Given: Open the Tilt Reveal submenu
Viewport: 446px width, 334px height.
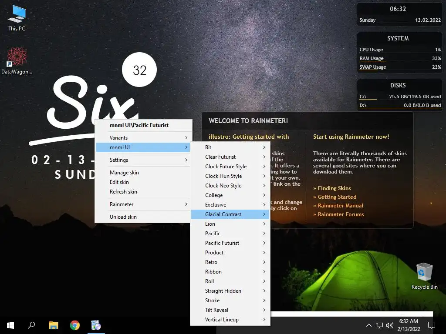Looking at the screenshot, I should (230, 310).
